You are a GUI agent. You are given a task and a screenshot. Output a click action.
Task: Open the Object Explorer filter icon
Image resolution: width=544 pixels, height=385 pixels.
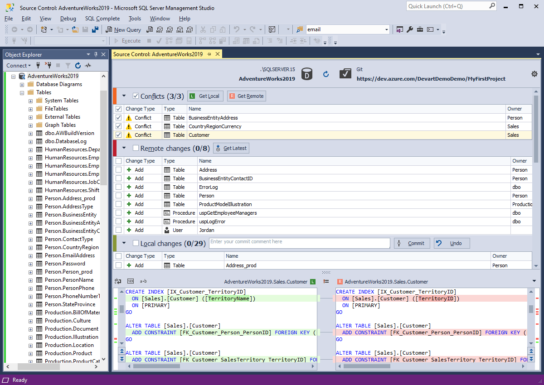point(68,65)
